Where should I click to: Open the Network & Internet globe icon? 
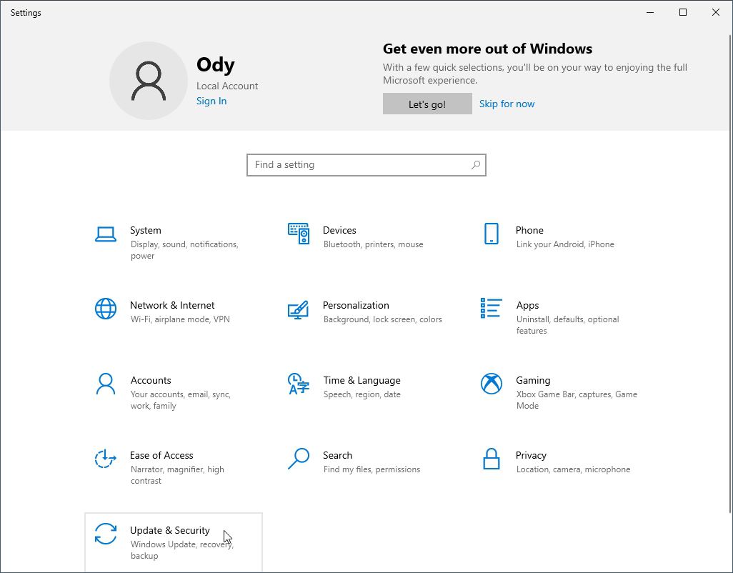(x=106, y=309)
